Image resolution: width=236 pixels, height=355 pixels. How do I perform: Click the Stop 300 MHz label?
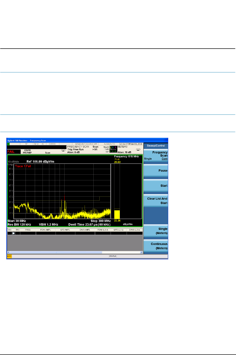point(101,221)
